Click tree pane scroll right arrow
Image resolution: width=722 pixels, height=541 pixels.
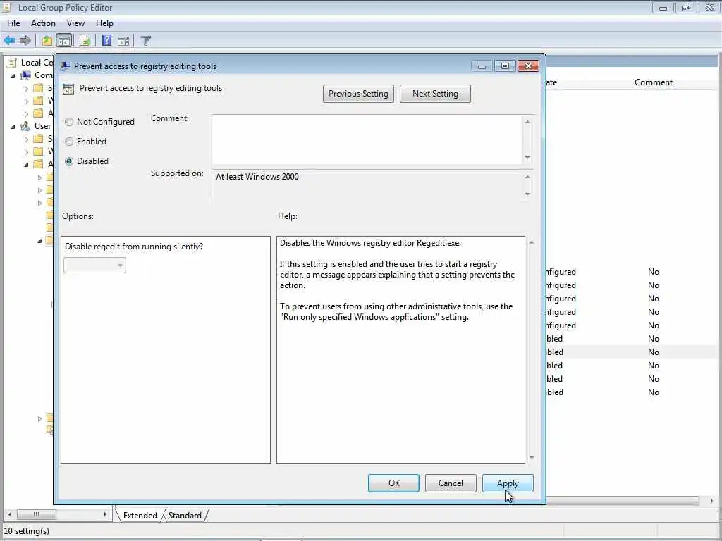coord(106,514)
